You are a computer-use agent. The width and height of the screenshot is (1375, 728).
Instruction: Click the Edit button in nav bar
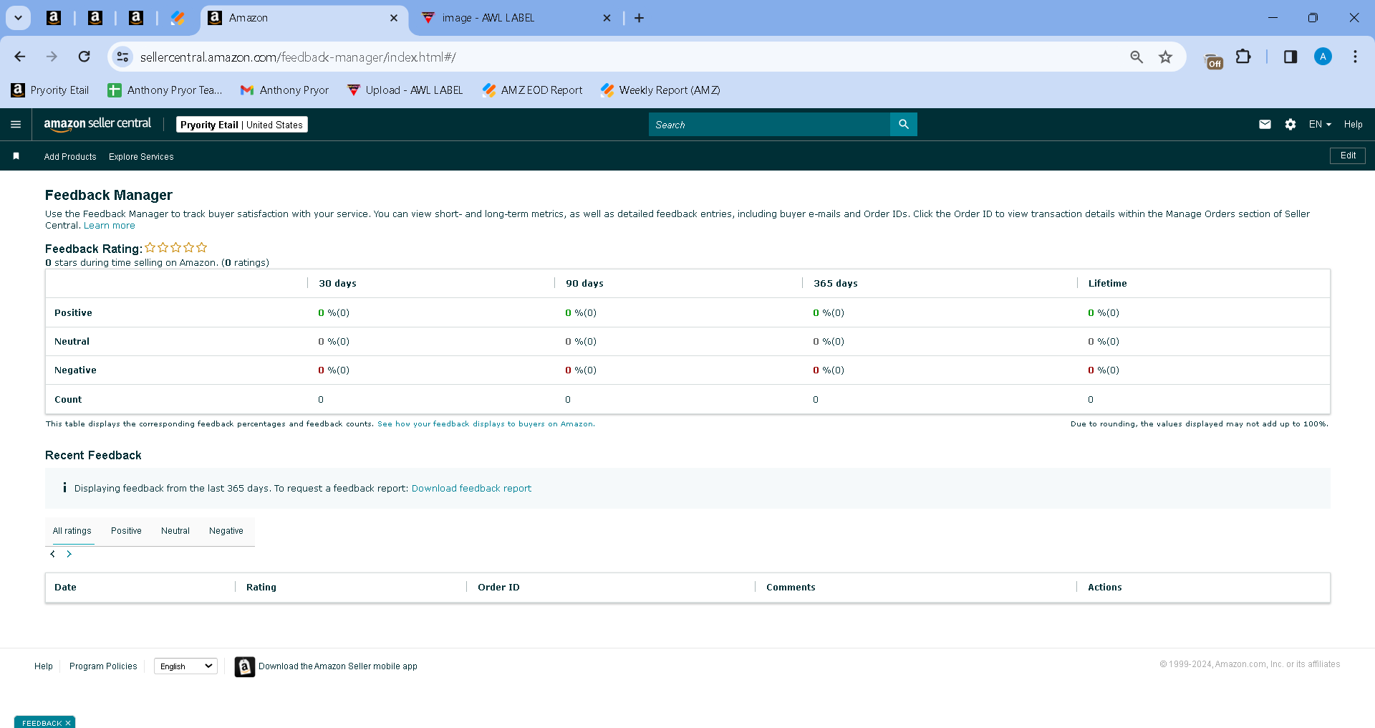(x=1348, y=155)
